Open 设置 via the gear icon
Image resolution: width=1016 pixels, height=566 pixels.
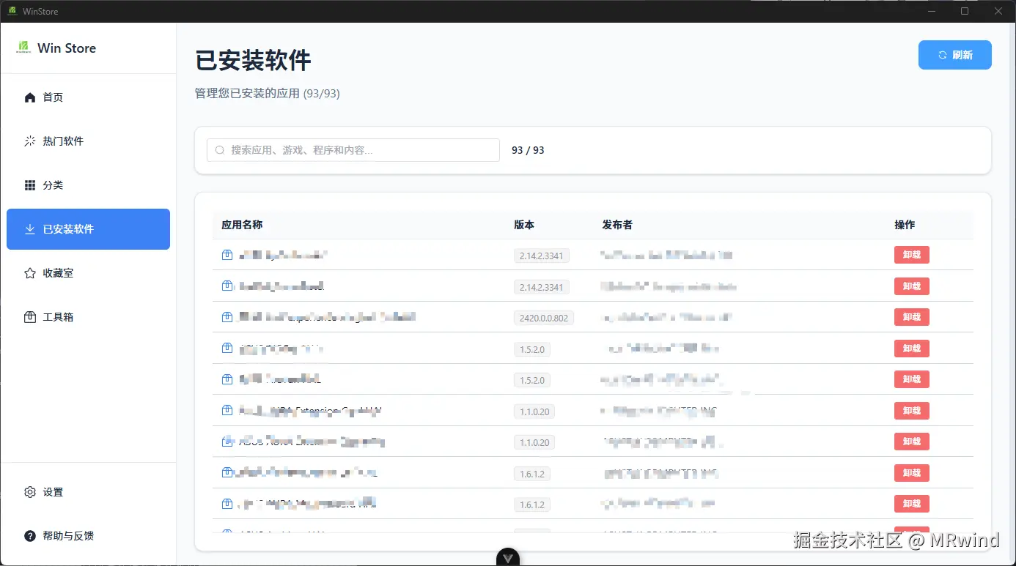tap(29, 492)
